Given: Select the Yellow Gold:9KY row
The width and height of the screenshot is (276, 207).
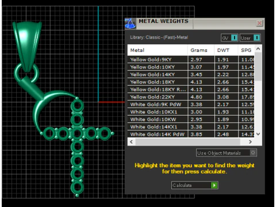Looking at the screenshot, I should [x=191, y=60].
